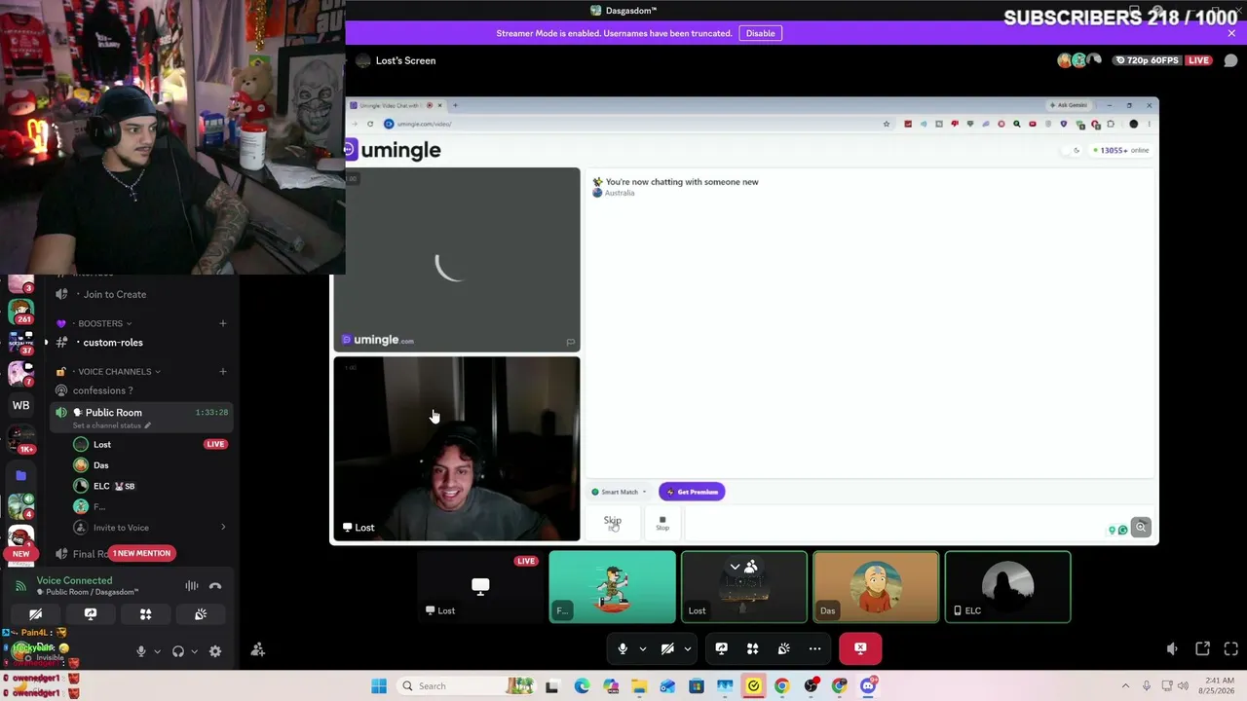This screenshot has width=1247, height=701.
Task: Click Stop in the Umingle chat
Action: click(662, 523)
